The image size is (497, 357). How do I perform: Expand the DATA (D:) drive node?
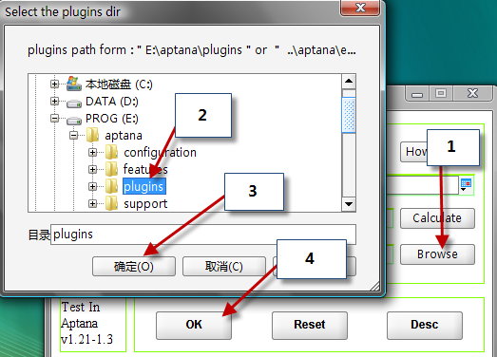click(x=54, y=101)
